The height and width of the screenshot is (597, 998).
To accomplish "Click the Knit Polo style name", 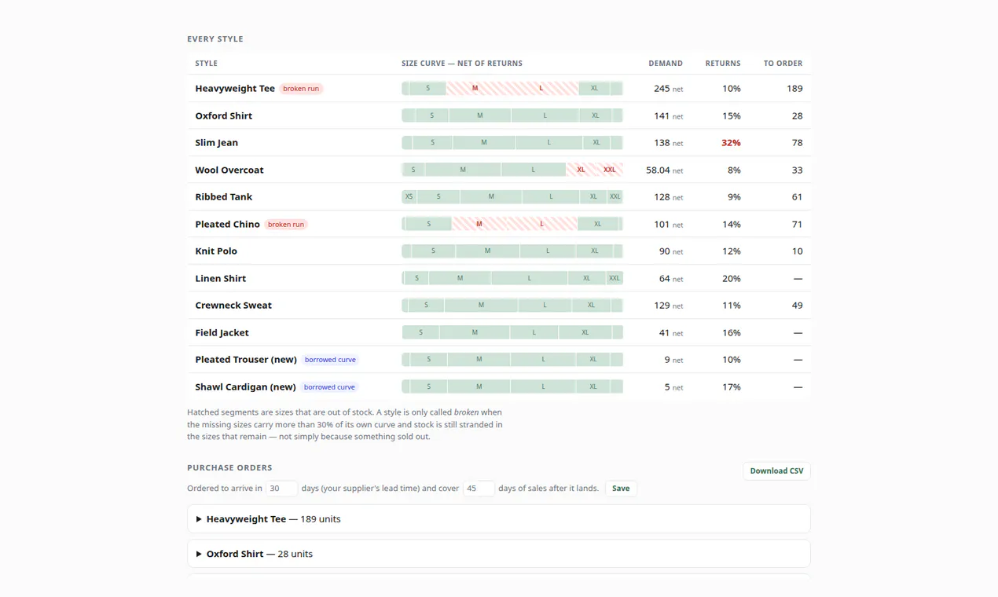I will click(216, 251).
